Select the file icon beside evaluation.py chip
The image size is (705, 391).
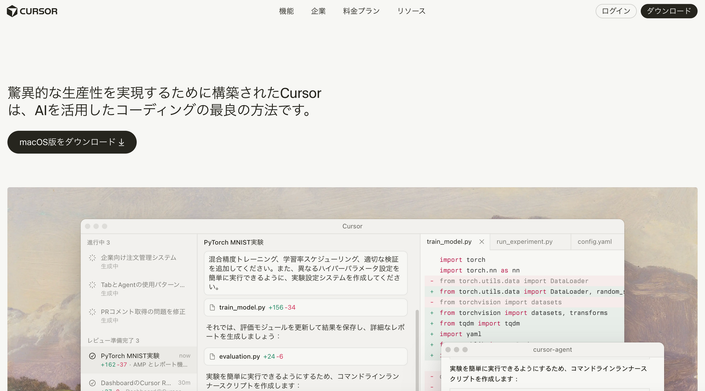pos(212,356)
